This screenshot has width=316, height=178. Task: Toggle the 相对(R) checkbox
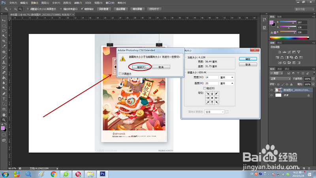[205, 88]
